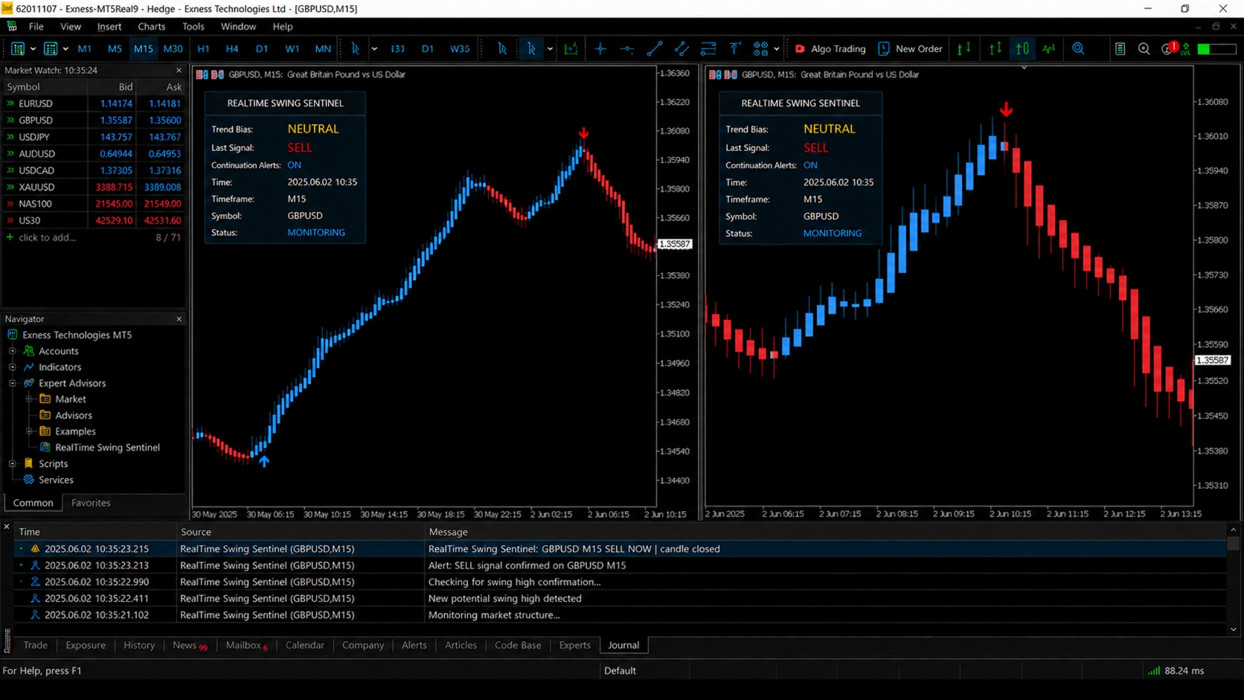Image resolution: width=1244 pixels, height=700 pixels.
Task: Click the New Order button
Action: click(x=910, y=49)
